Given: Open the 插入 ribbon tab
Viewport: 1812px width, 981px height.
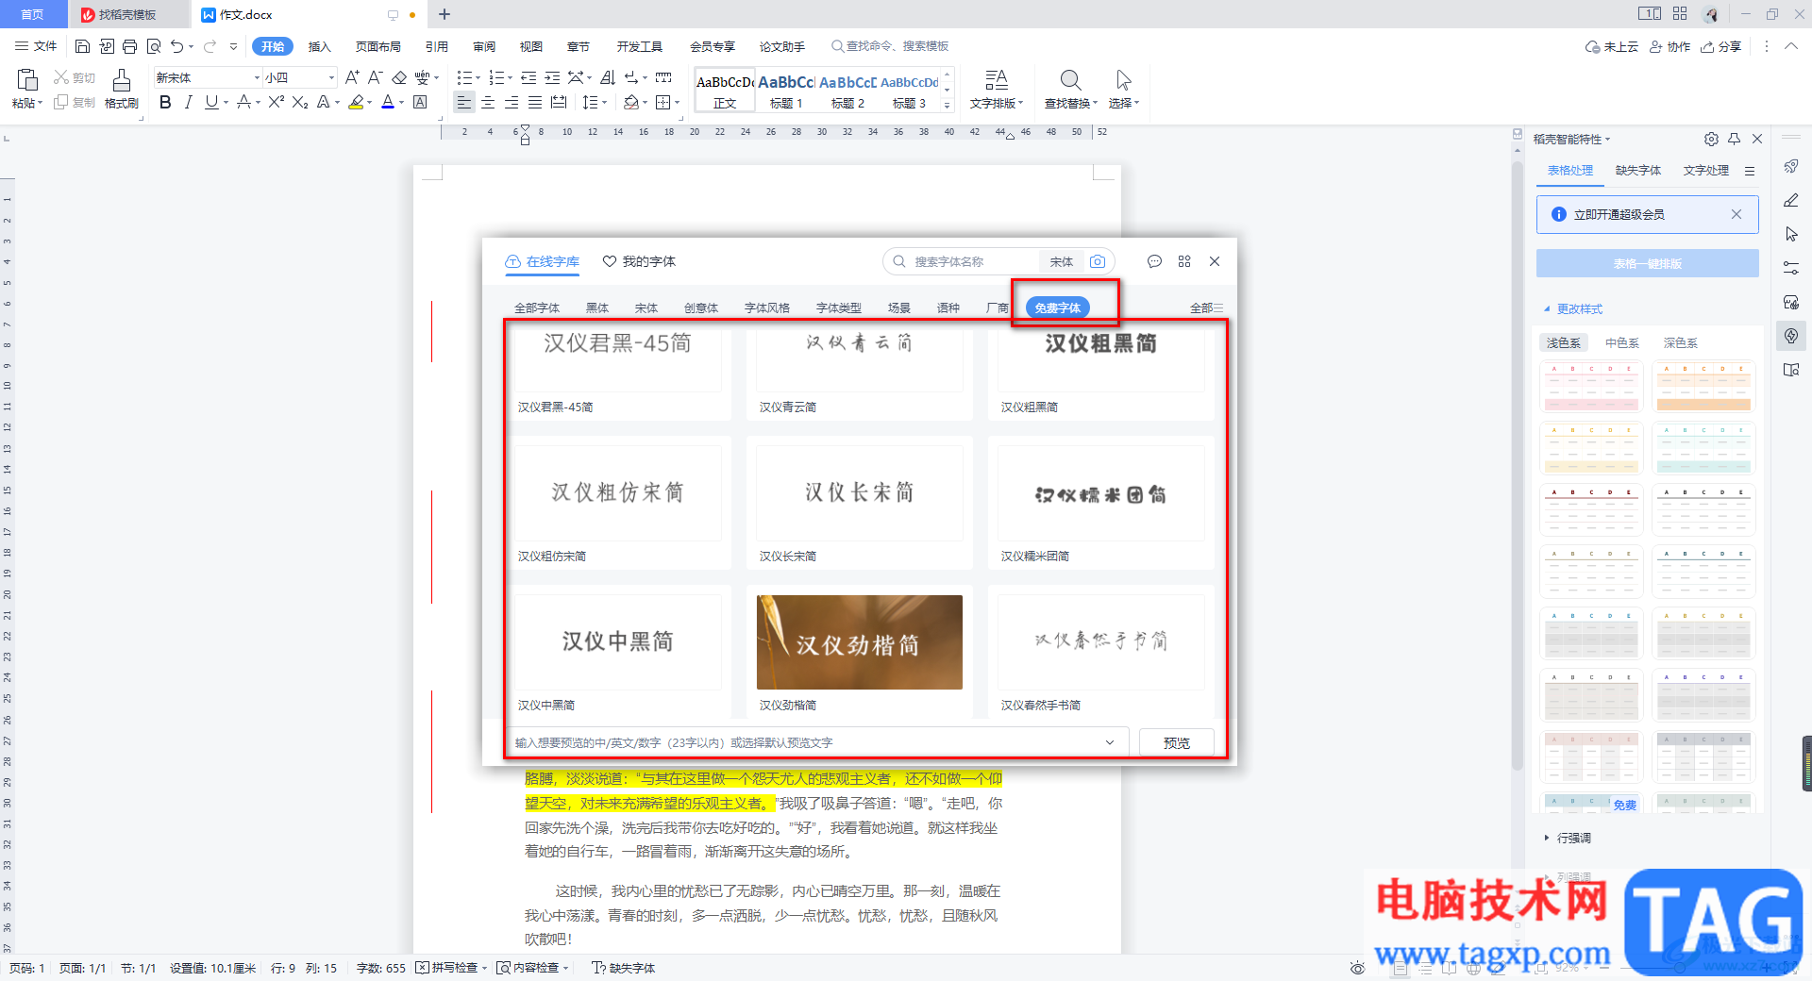Looking at the screenshot, I should pos(320,46).
